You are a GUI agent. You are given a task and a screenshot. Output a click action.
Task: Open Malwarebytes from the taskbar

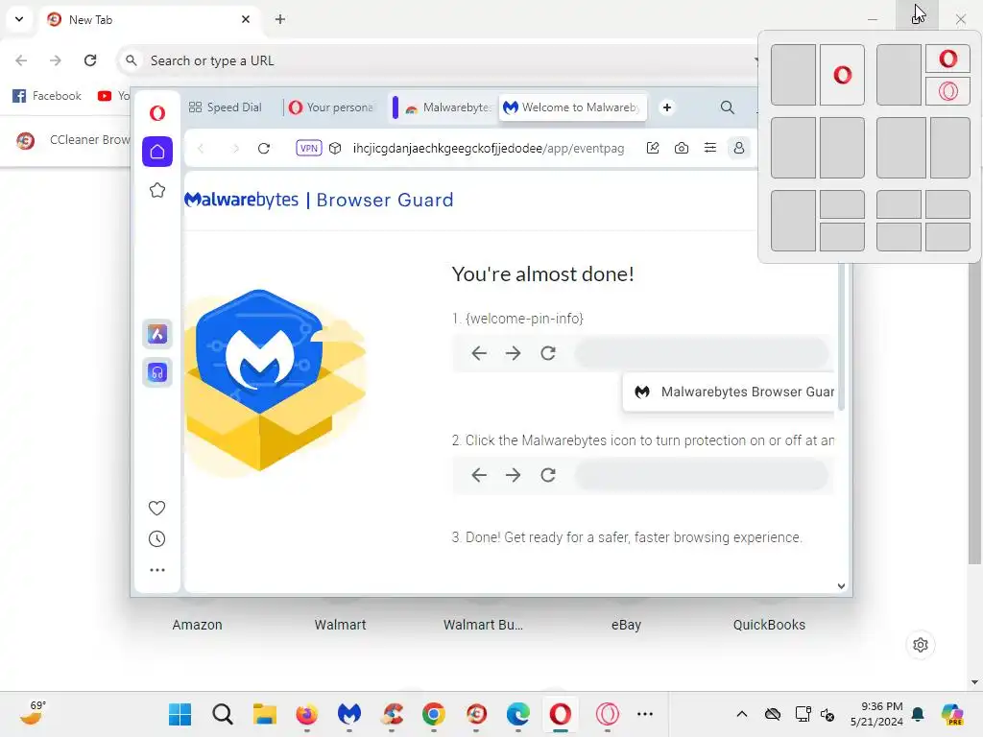tap(349, 714)
